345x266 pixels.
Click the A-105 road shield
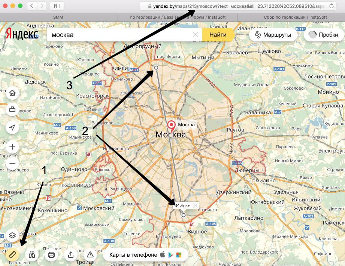click(x=211, y=224)
